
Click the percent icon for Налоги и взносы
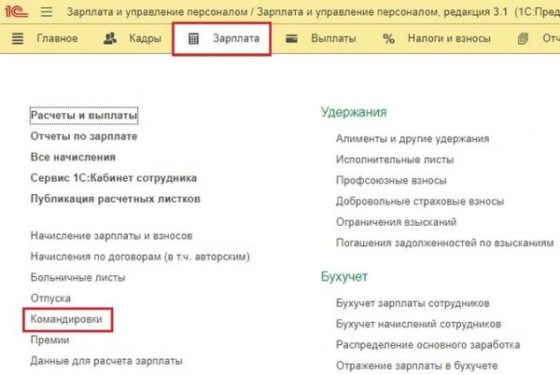pos(388,38)
